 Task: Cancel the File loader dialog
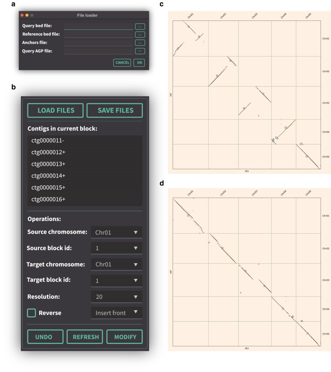pos(122,63)
